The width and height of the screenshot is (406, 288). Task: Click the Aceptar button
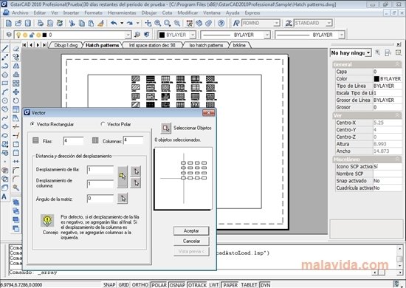click(191, 230)
